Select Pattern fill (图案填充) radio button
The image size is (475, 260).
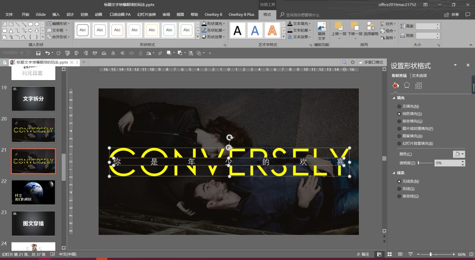coord(399,136)
